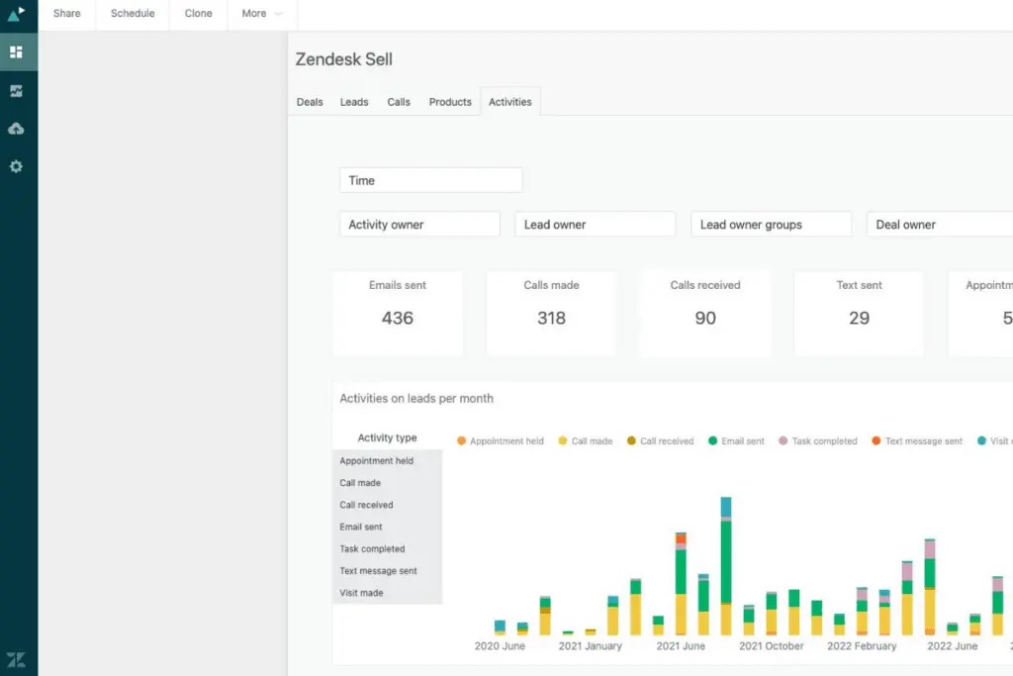Click the 2021 October axis label
1013x676 pixels.
pos(772,645)
